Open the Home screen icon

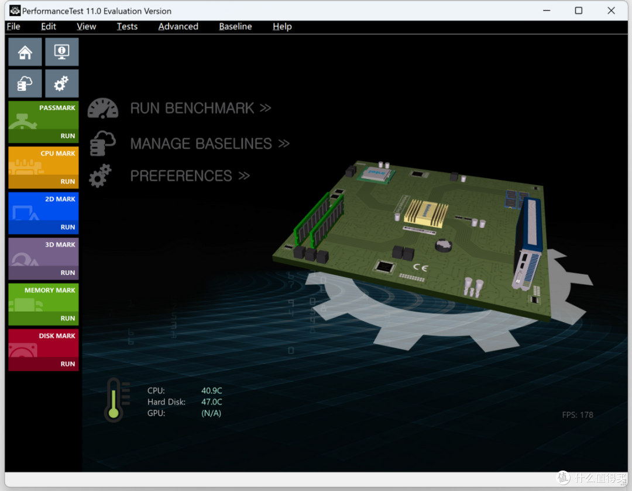(25, 52)
